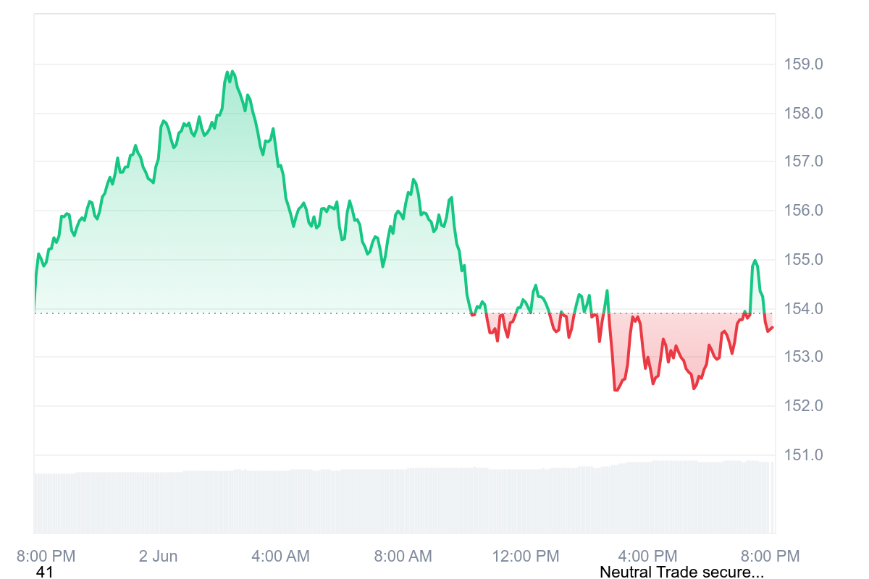The image size is (869, 579).
Task: Click the 157.0 price level label
Action: [803, 161]
